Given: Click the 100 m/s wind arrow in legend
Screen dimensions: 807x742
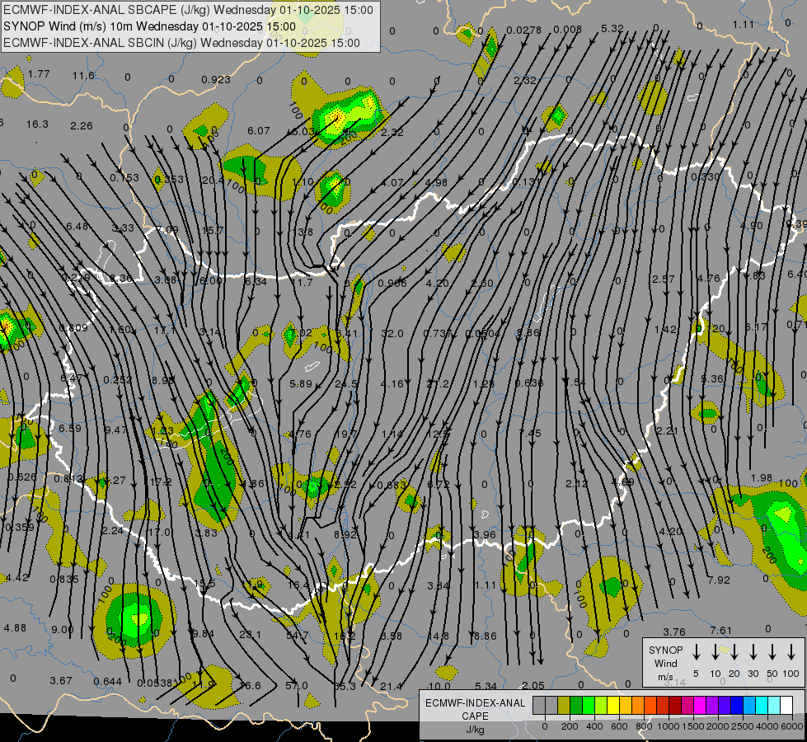Looking at the screenshot, I should (791, 652).
